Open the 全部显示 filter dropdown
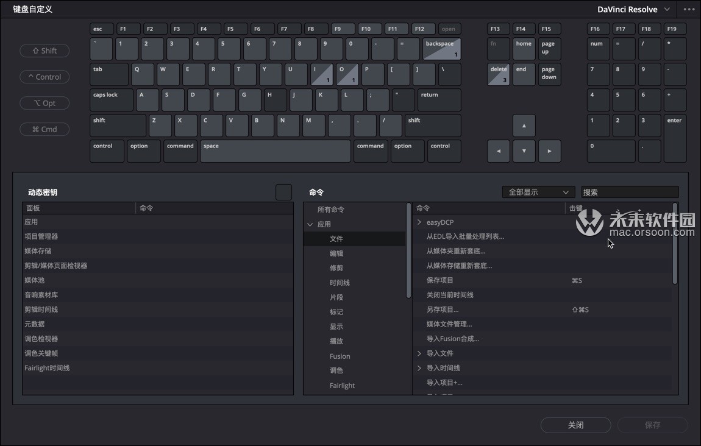Image resolution: width=701 pixels, height=446 pixels. (538, 192)
